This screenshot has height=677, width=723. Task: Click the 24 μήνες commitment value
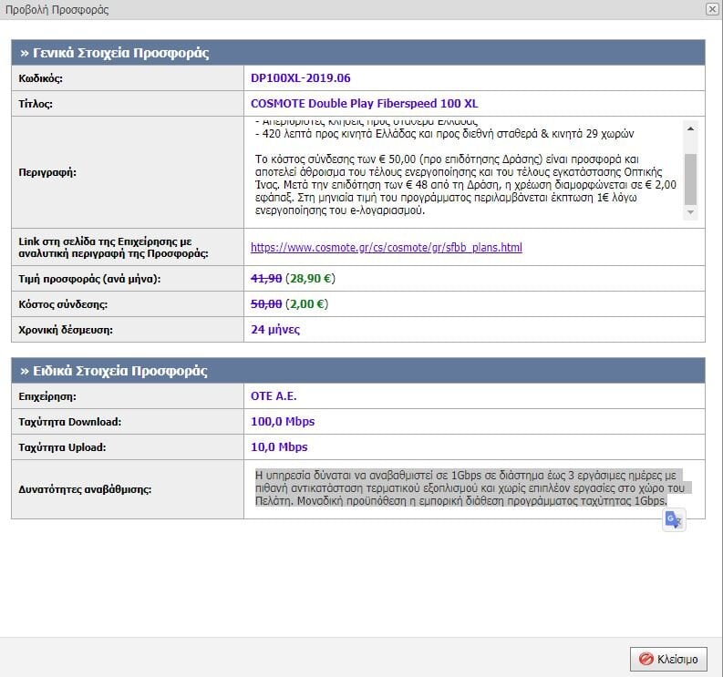[275, 330]
